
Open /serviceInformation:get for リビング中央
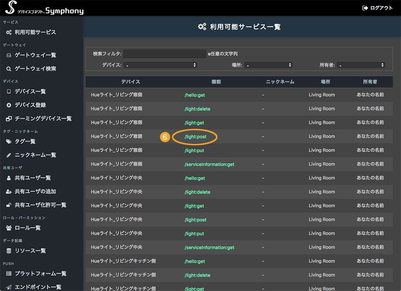pos(209,247)
